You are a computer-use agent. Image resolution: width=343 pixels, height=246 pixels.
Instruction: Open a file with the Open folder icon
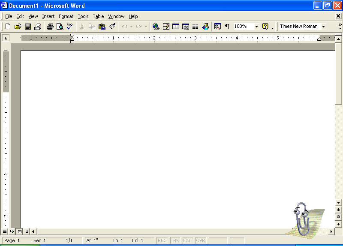click(x=18, y=27)
